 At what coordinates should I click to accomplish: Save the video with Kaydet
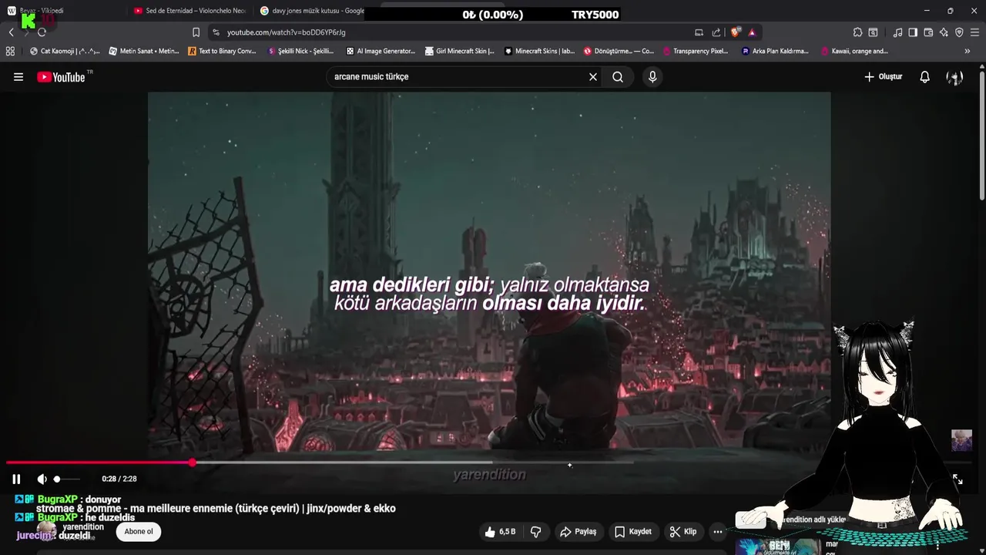pos(634,532)
